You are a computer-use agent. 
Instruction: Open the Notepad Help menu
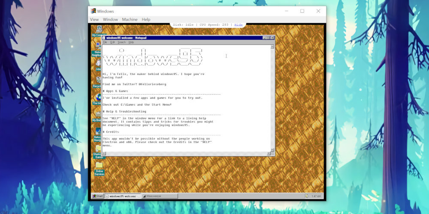coord(131,42)
